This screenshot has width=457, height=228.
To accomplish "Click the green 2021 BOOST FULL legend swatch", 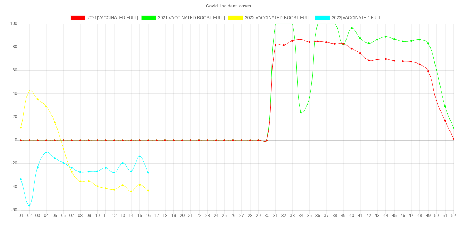I will pos(148,18).
